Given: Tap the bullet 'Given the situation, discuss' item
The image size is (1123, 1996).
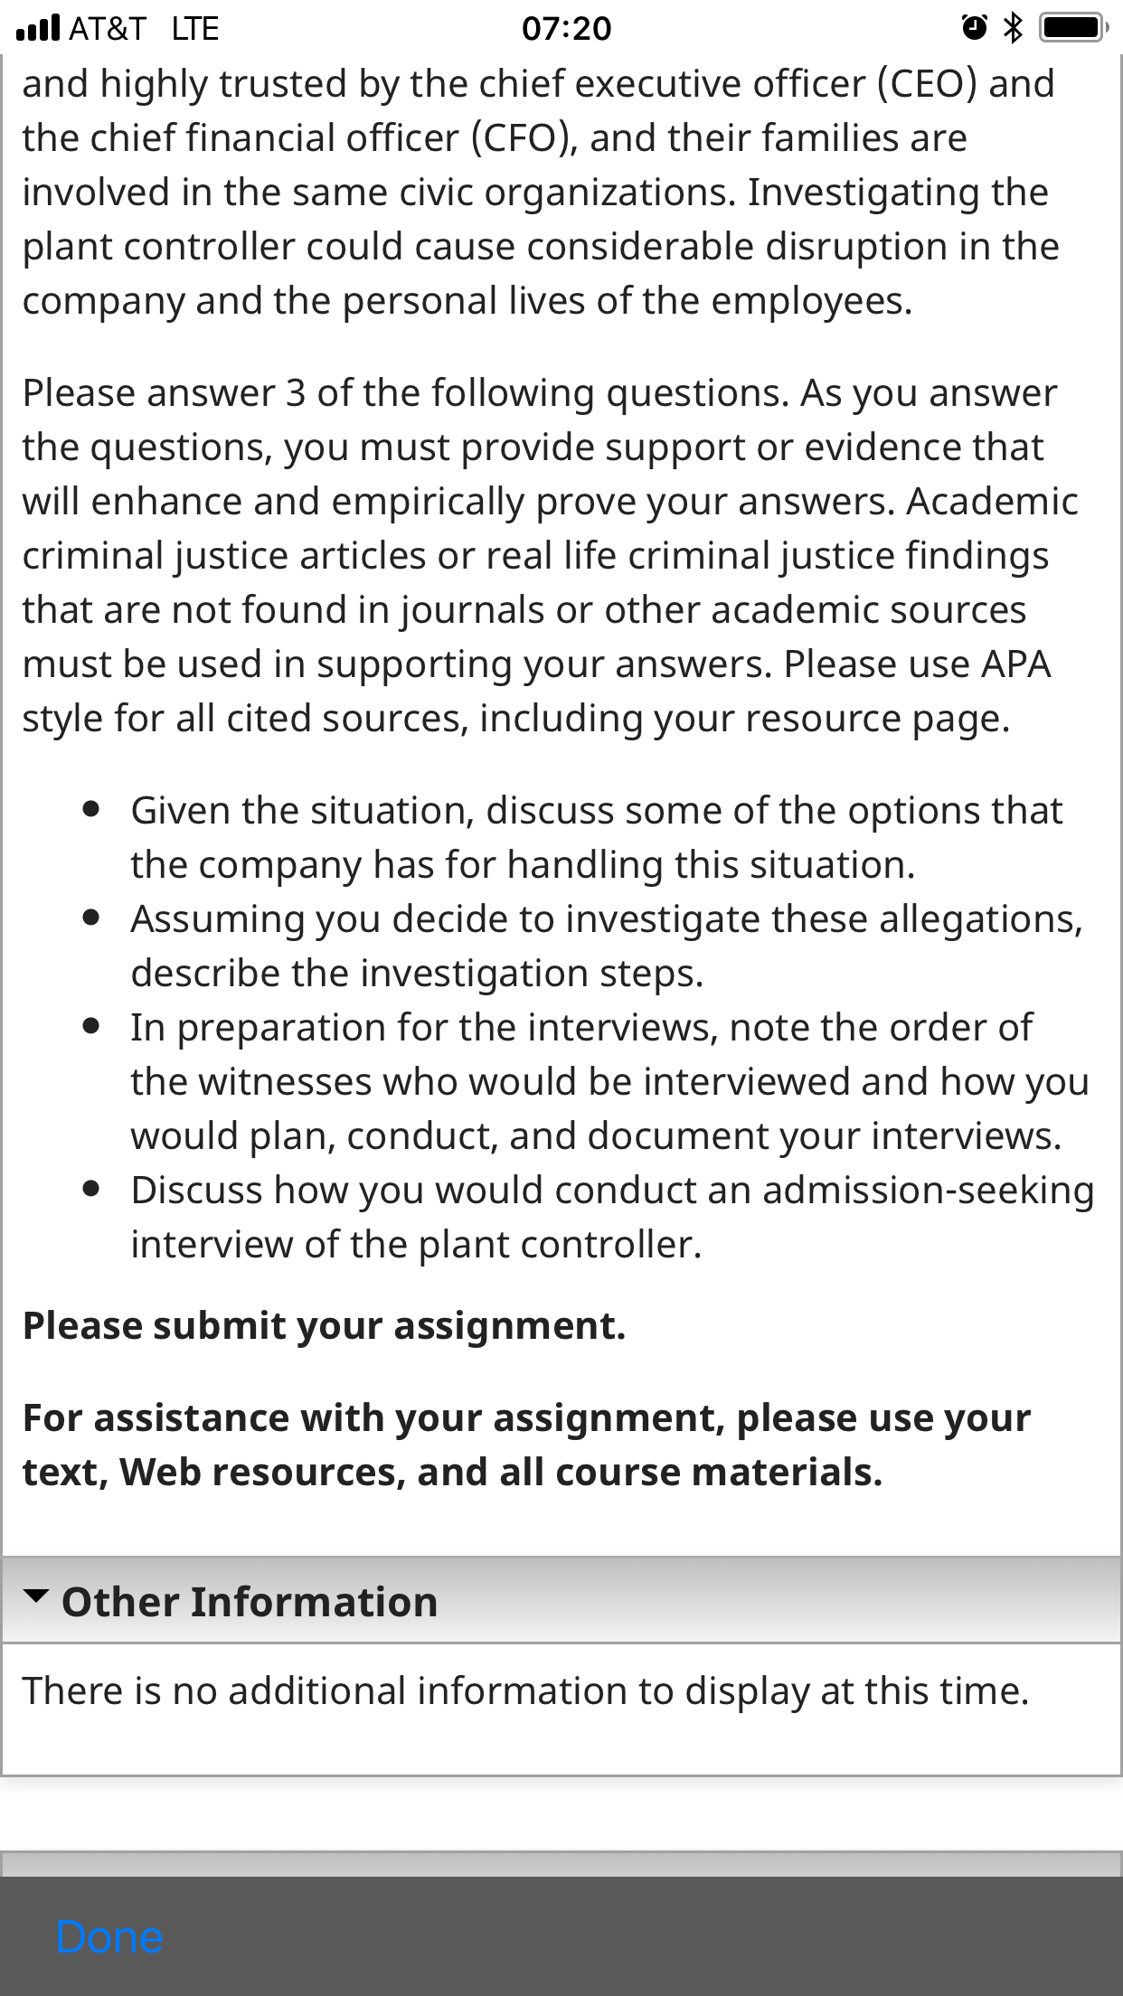Looking at the screenshot, I should (597, 838).
